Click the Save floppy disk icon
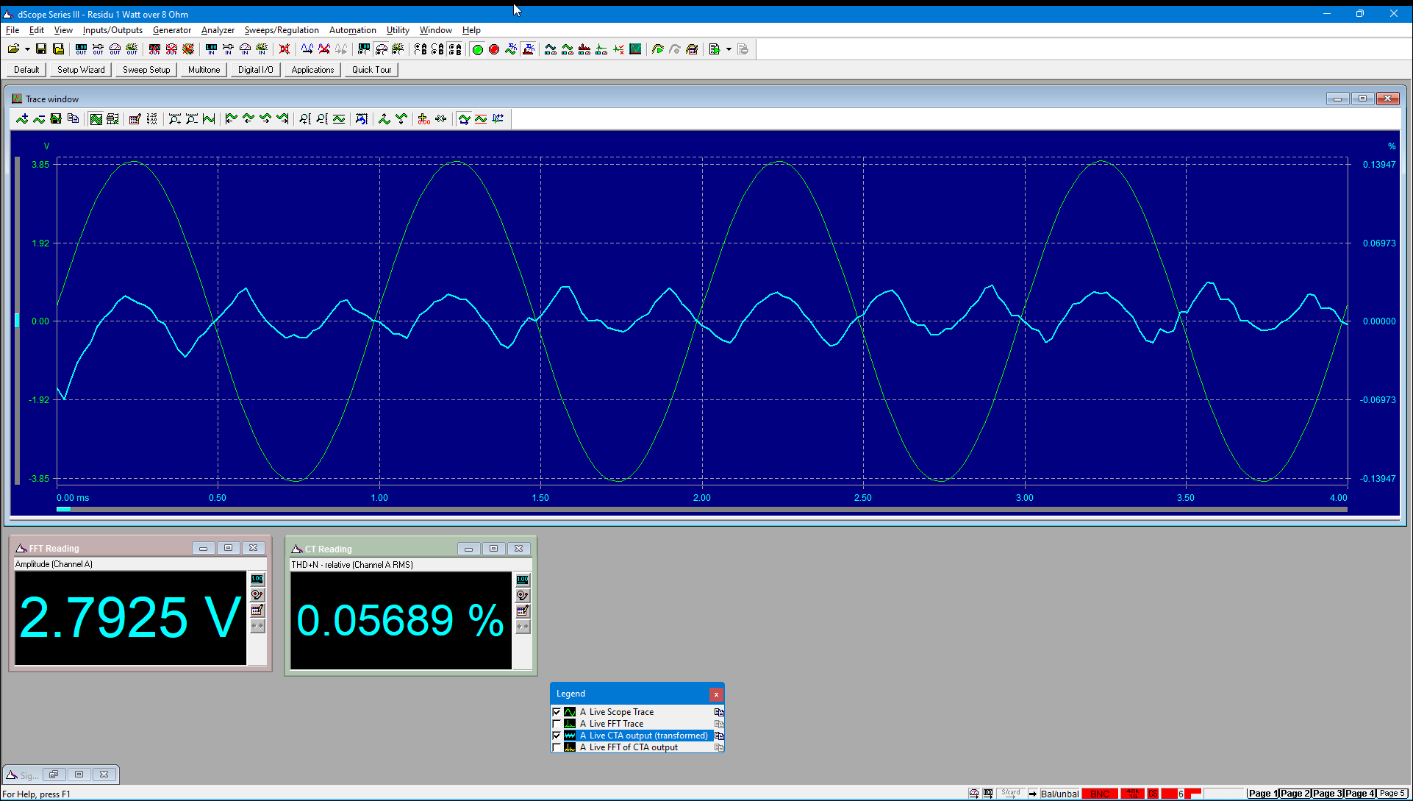The width and height of the screenshot is (1413, 801). 41,49
